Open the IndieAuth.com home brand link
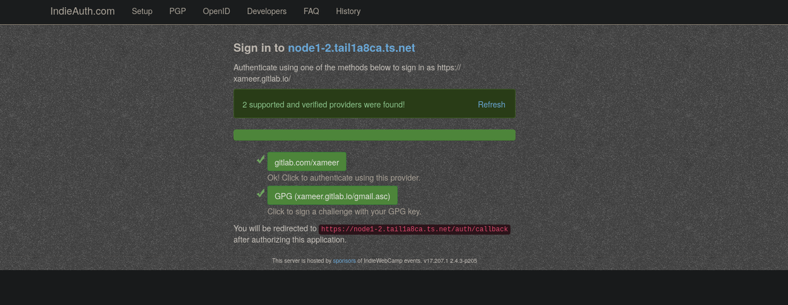This screenshot has width=788, height=305. [x=83, y=11]
